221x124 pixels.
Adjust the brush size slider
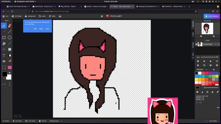coord(211,88)
